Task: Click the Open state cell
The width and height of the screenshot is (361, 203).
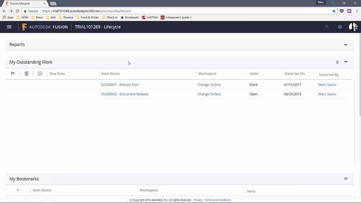Action: 253,94
